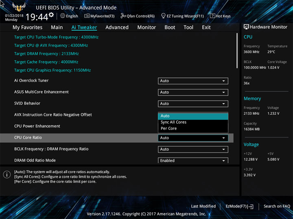Choose Auto in the open dropdown list
This screenshot has width=293, height=219.
tap(193, 116)
